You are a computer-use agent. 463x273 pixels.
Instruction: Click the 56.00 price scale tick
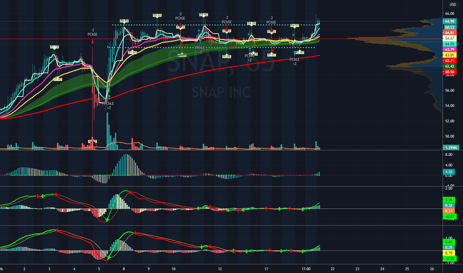(450, 90)
